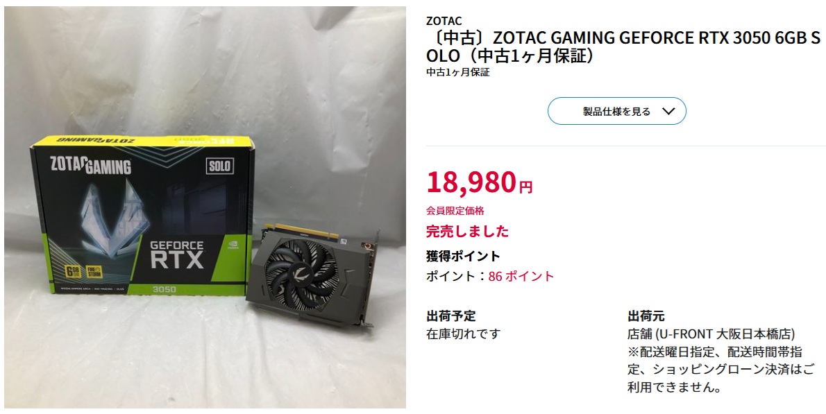Click the 18,980円 price text
The image size is (826, 414).
point(480,182)
